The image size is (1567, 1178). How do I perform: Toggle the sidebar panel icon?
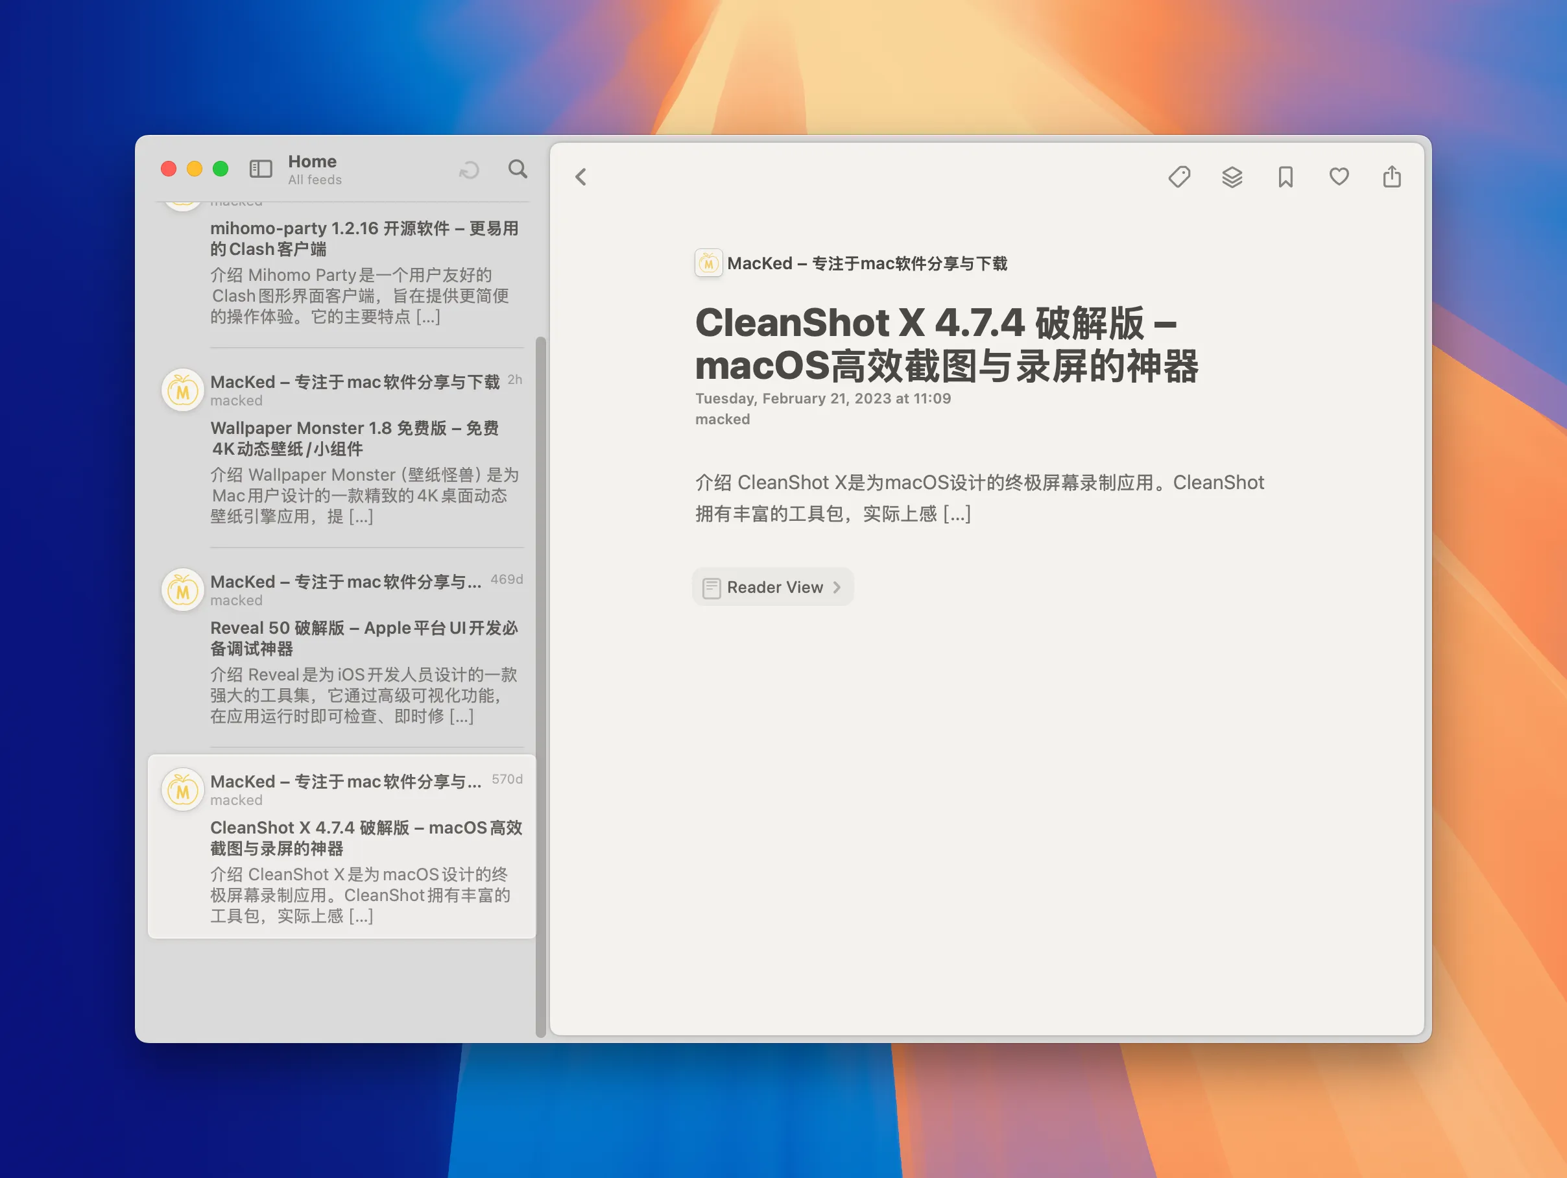261,169
